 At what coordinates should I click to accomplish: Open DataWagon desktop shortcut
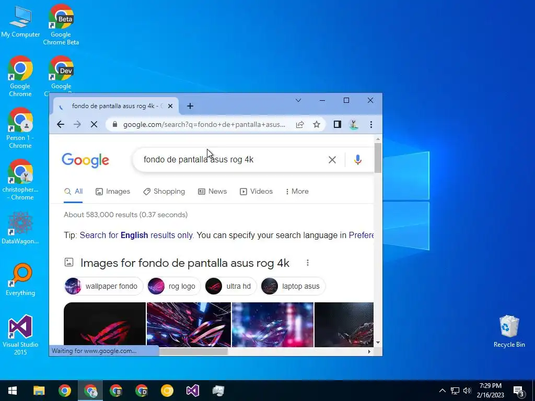point(20,228)
